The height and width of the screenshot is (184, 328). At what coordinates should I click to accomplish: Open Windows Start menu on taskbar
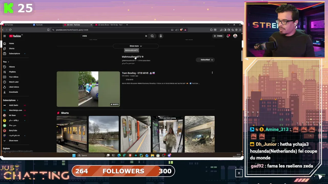tap(74, 155)
